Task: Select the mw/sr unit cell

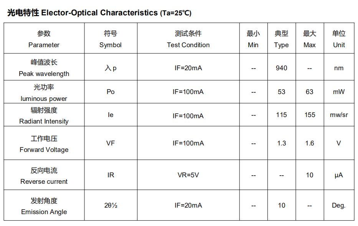Action: point(339,115)
